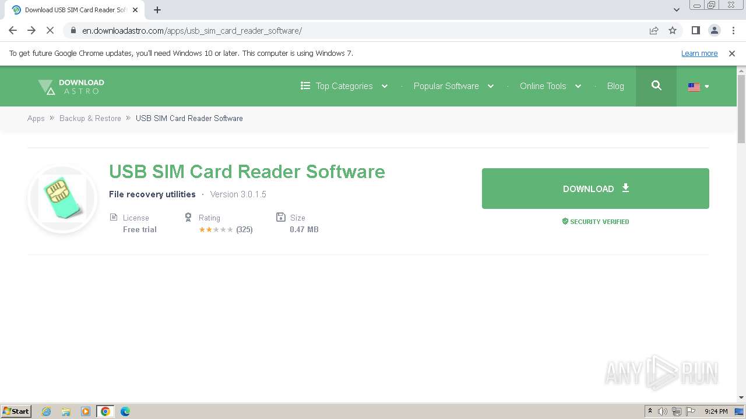The image size is (746, 419).
Task: Share this page icon in address bar
Action: point(654,31)
